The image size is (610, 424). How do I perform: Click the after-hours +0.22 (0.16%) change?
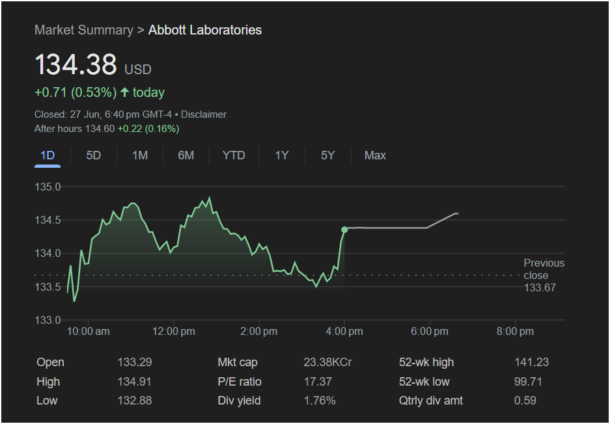(148, 129)
